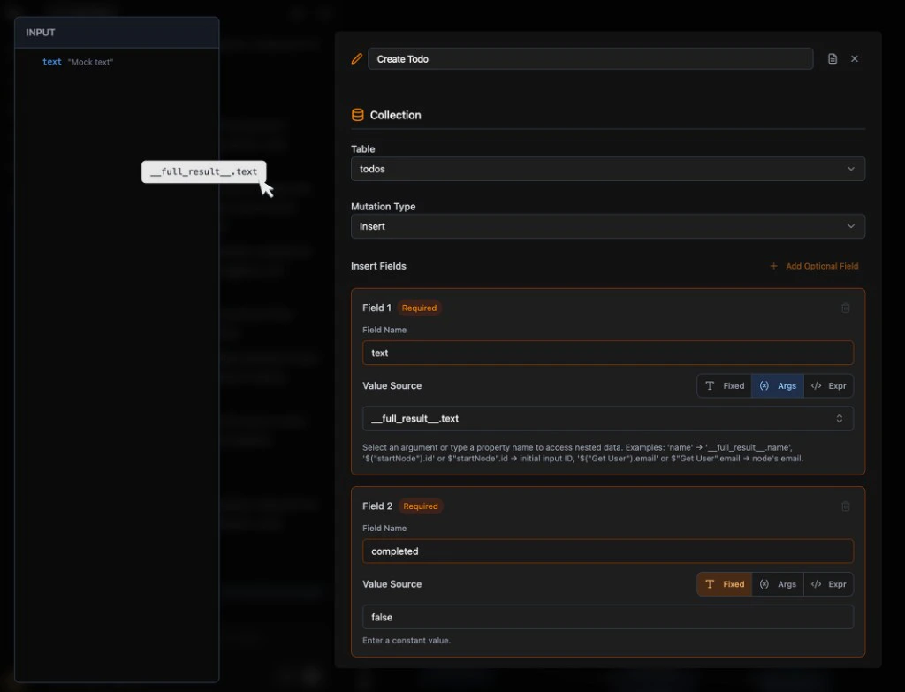Open the Table dropdown showing todos
Viewport: 905px width, 692px height.
coord(608,169)
